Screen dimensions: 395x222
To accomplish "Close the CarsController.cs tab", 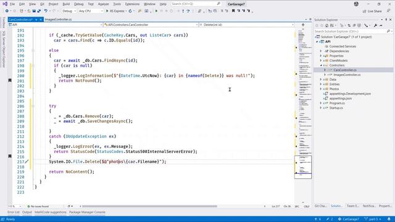I will click(41, 19).
